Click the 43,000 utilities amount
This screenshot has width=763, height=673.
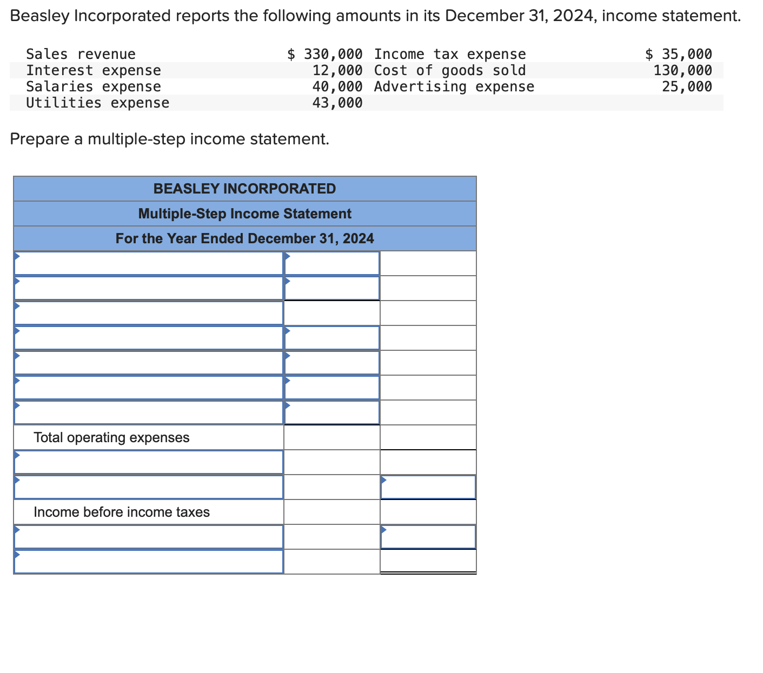[337, 103]
